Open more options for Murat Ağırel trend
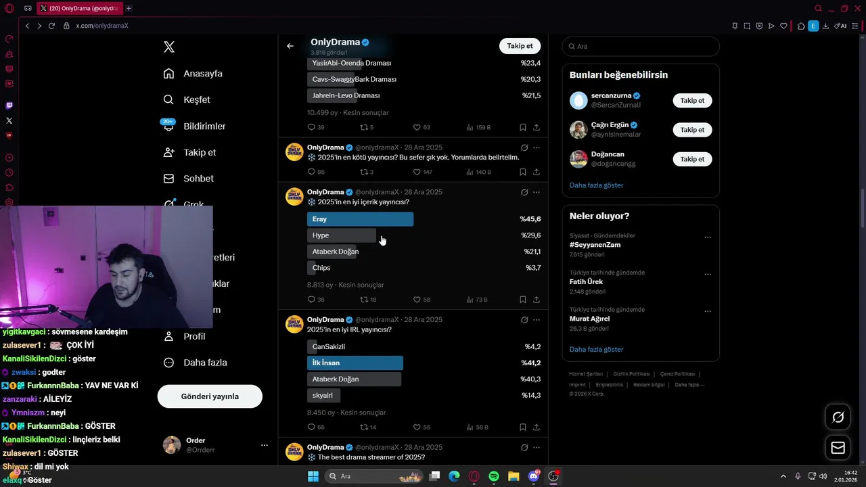The height and width of the screenshot is (487, 866). [x=708, y=312]
